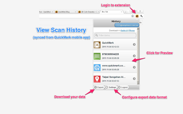Close the QR Code Generator tab
Screen dimensions: 183x114
(98, 12)
